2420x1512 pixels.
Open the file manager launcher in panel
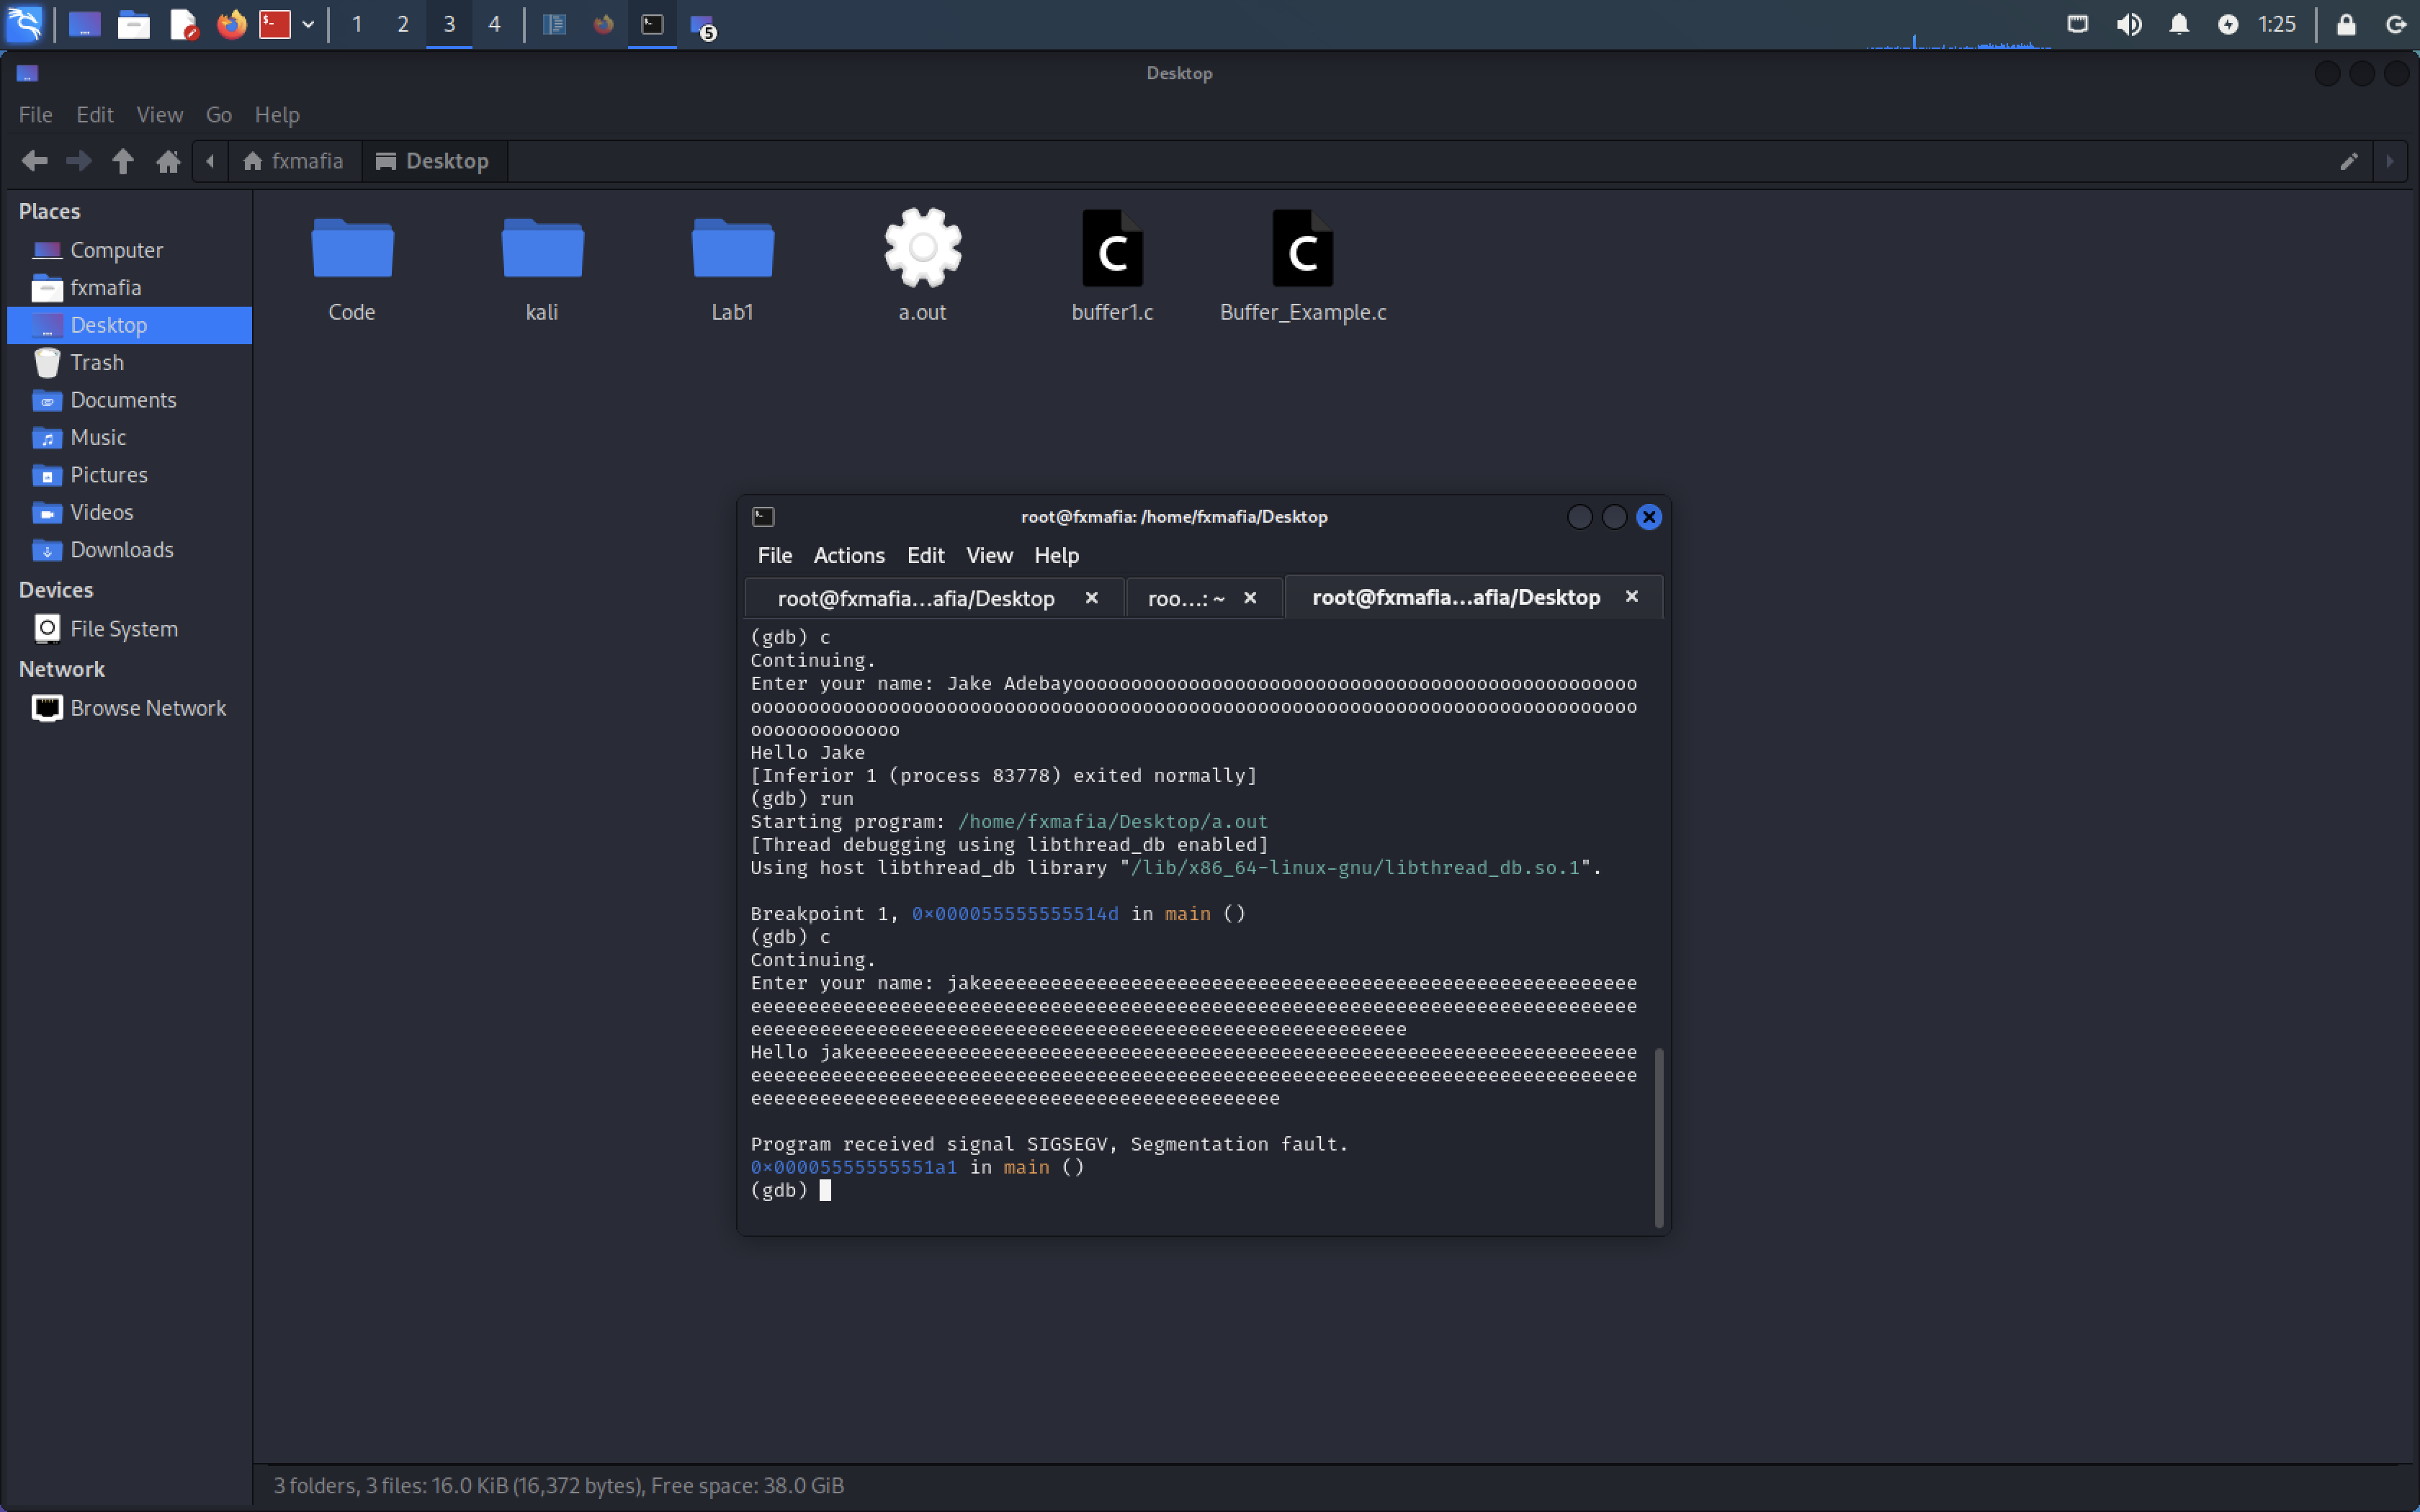pos(133,24)
